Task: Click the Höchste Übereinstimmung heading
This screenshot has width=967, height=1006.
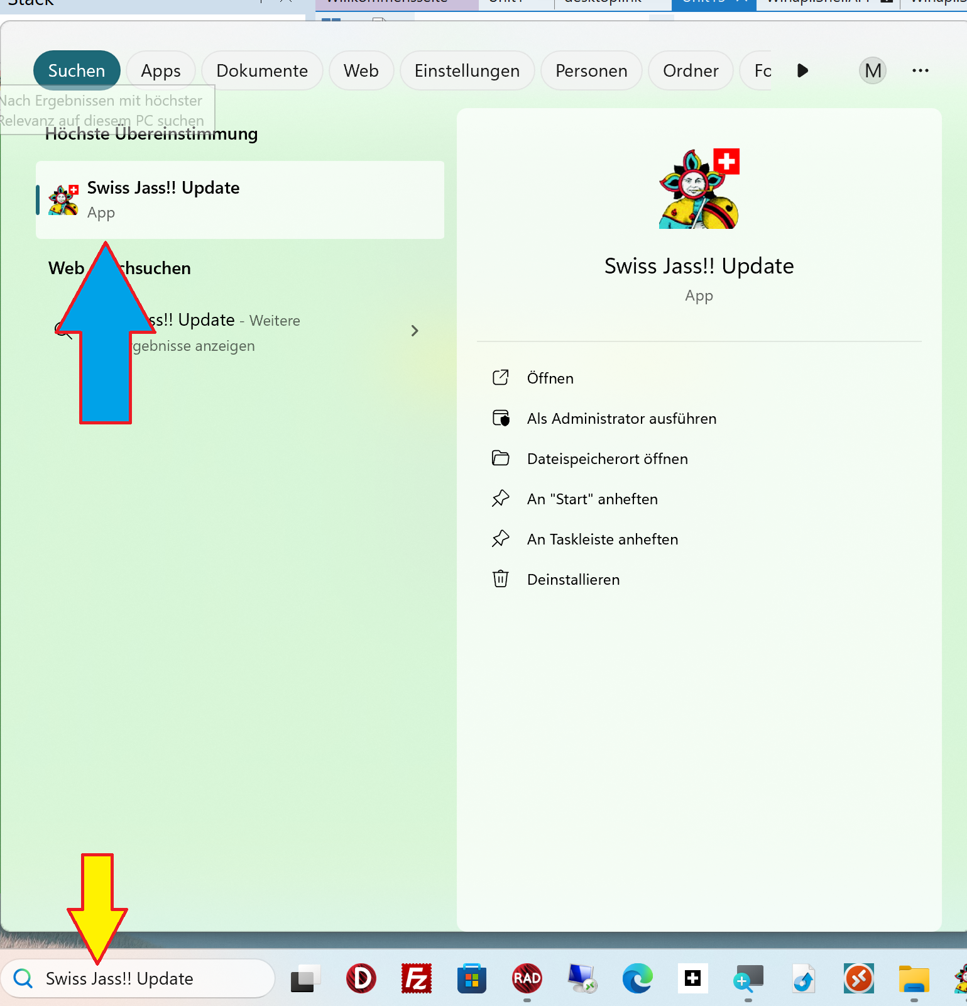Action: [151, 134]
